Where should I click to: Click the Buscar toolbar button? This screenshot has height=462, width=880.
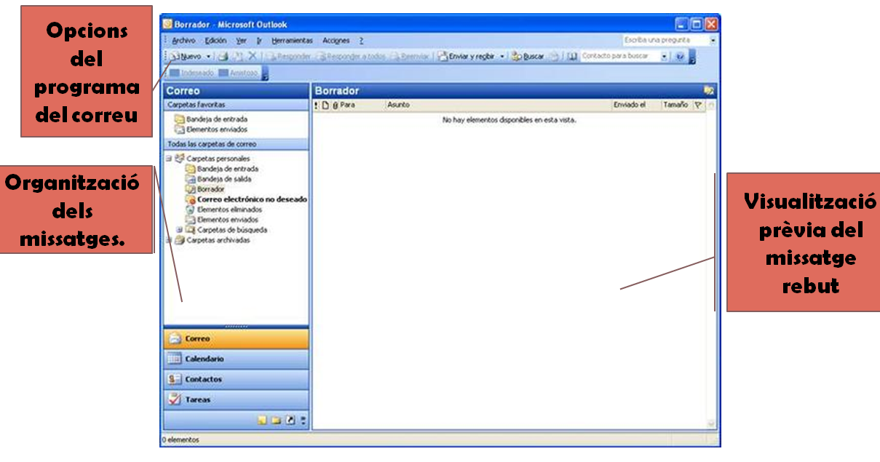(x=528, y=56)
